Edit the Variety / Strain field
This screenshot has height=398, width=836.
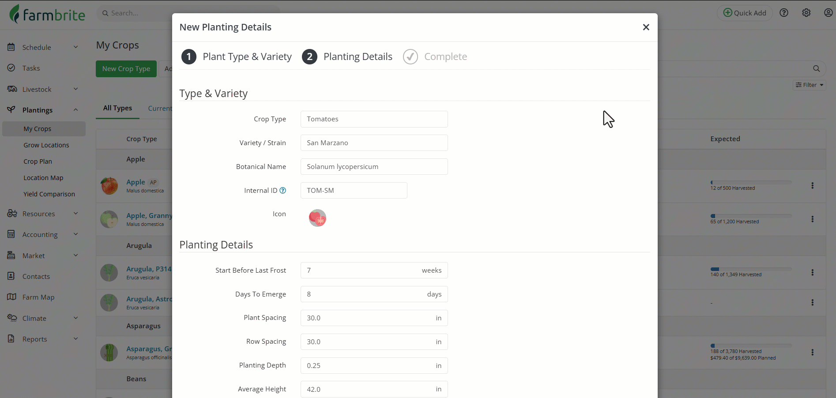pyautogui.click(x=374, y=143)
